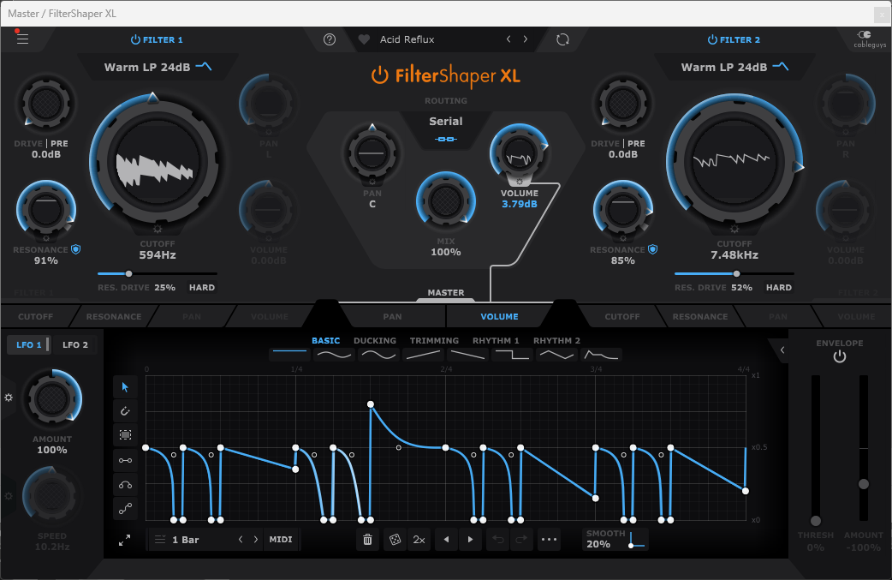The image size is (892, 580).
Task: Toggle Filter 1 HARD resonance drive mode
Action: click(x=202, y=288)
